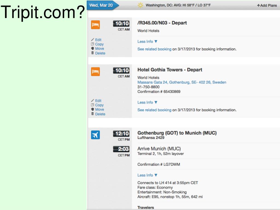This screenshot has height=210, width=280.
Task: Click the Confirmation # LG7DWM text
Action: [x=159, y=164]
